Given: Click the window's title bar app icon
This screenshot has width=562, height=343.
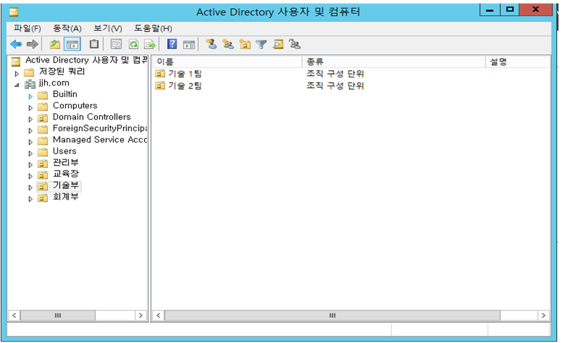Looking at the screenshot, I should [14, 12].
